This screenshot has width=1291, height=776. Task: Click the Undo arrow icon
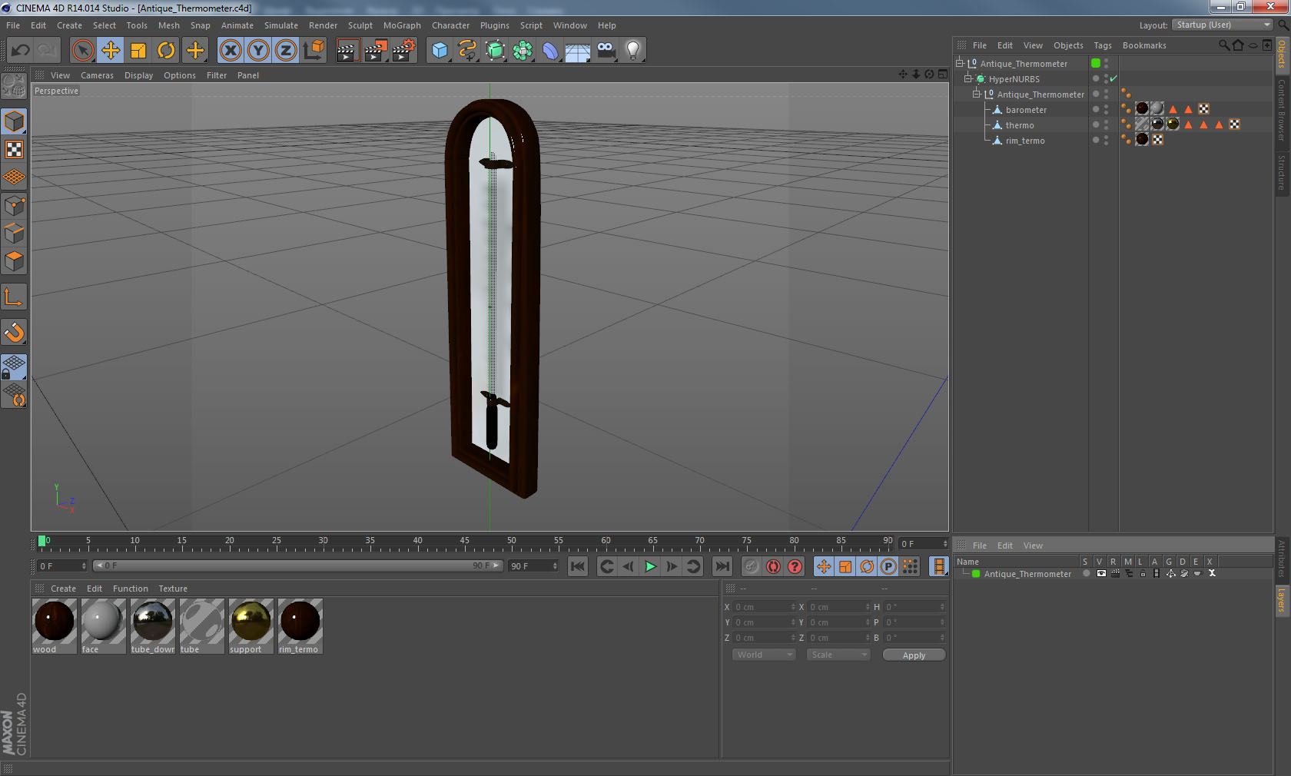coord(21,51)
